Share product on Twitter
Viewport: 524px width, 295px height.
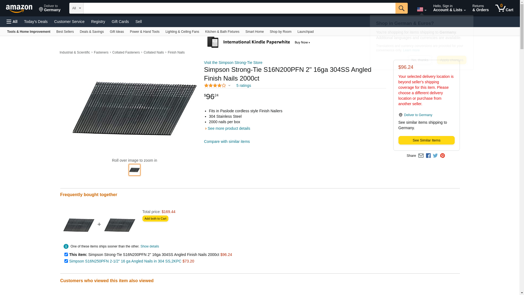pyautogui.click(x=435, y=156)
